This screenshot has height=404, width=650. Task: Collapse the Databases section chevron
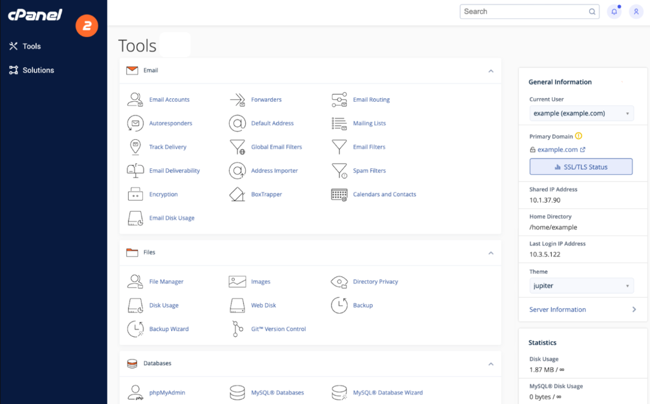pos(491,364)
